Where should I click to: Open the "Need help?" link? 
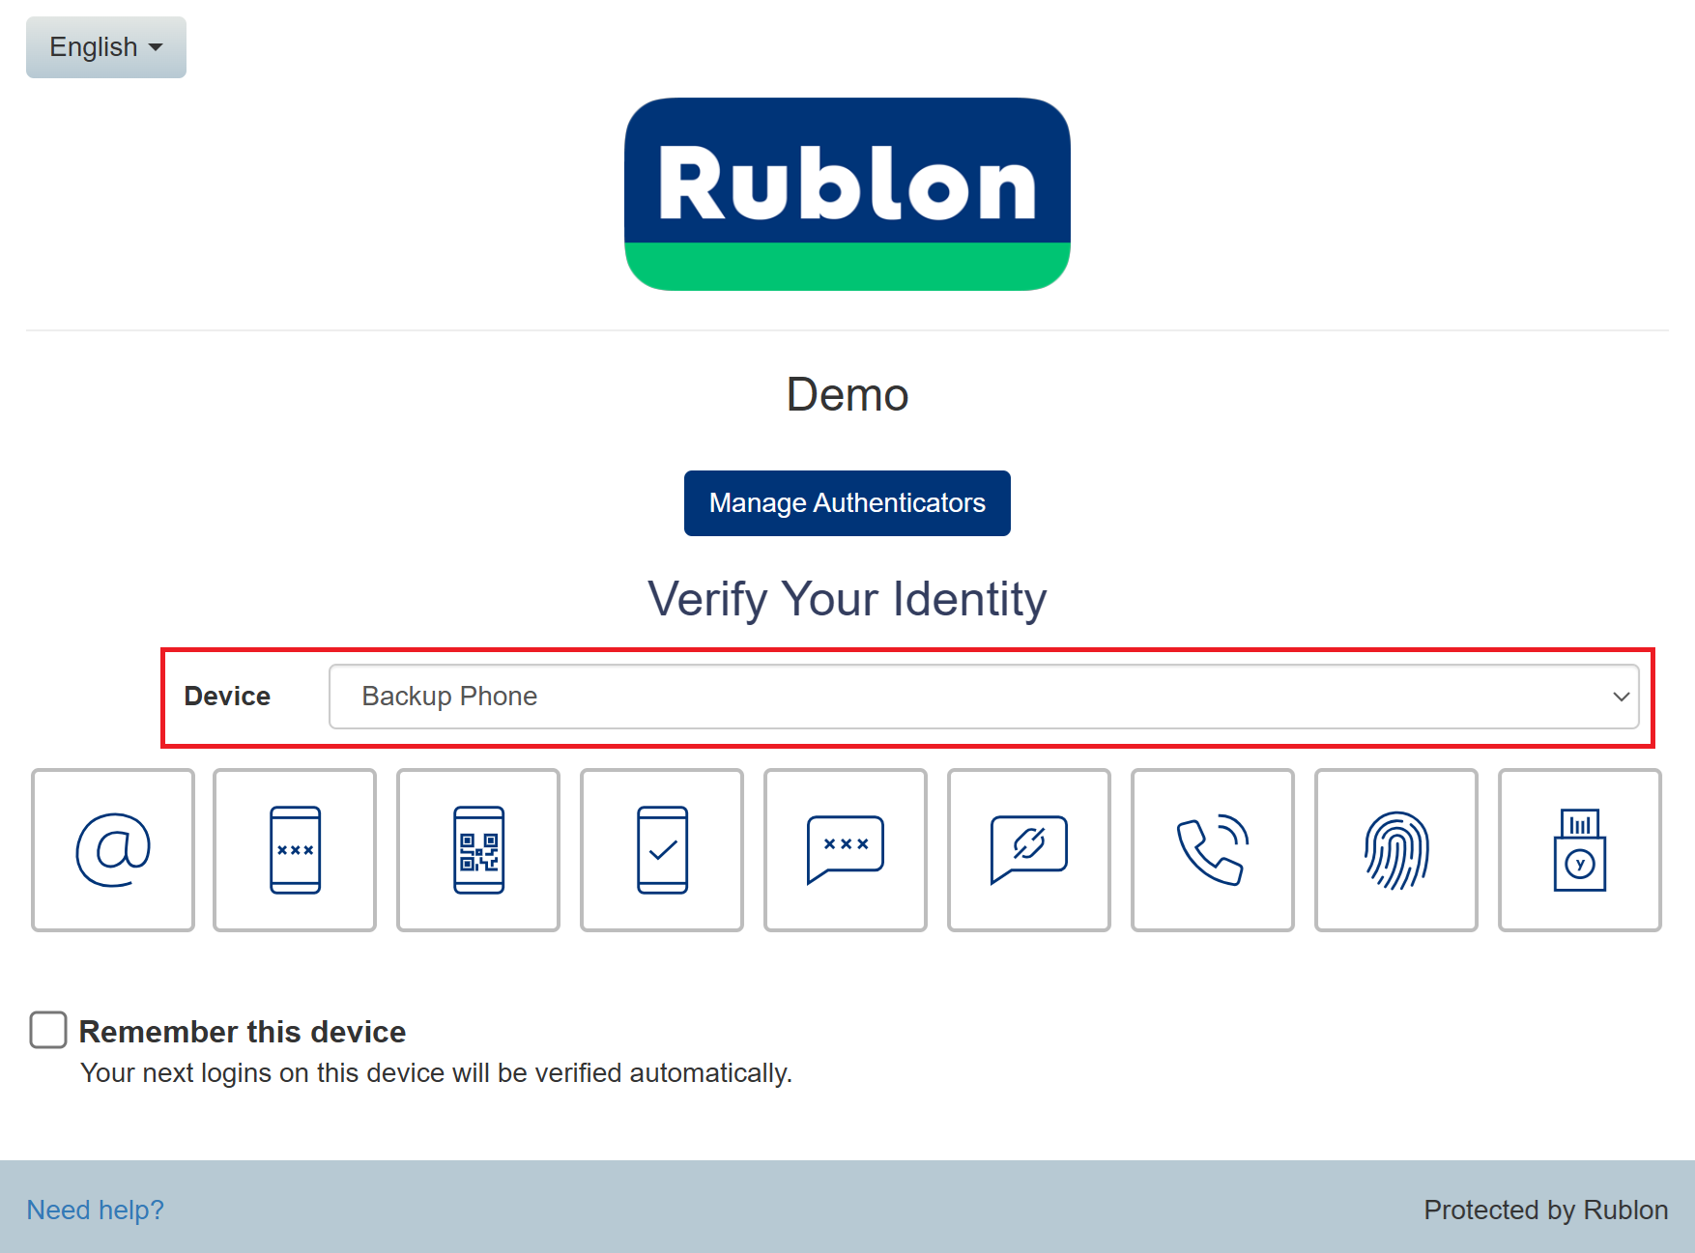pyautogui.click(x=95, y=1210)
